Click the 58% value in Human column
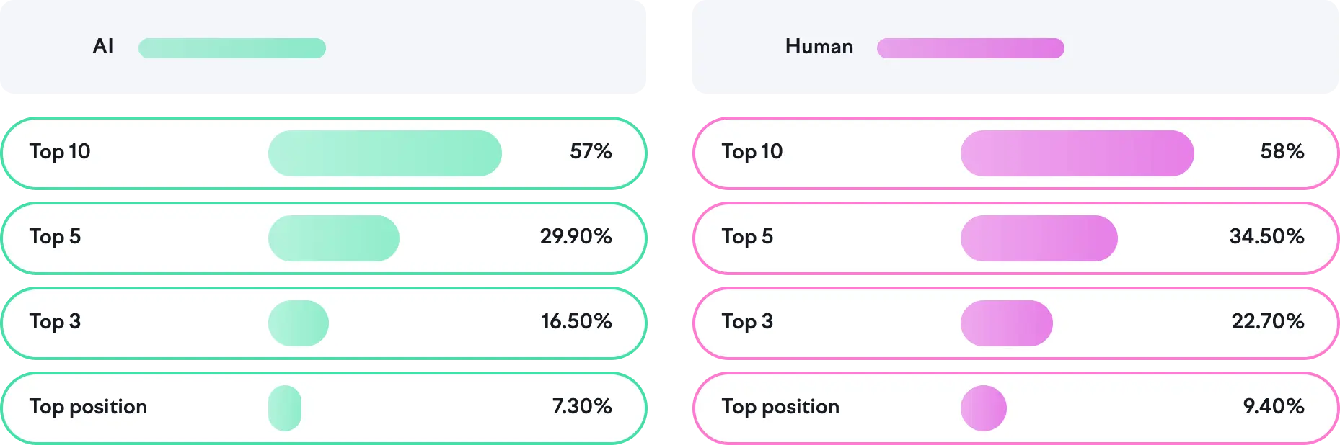This screenshot has height=445, width=1340. pos(1282,152)
